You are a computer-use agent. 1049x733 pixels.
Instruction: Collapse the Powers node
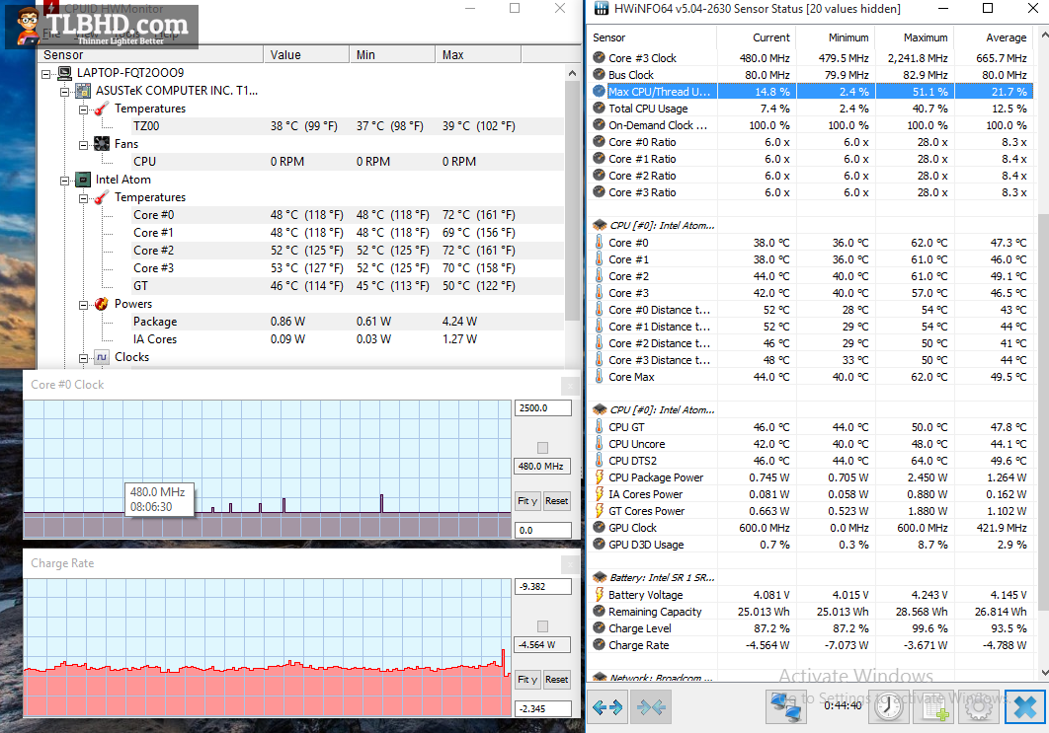click(83, 305)
